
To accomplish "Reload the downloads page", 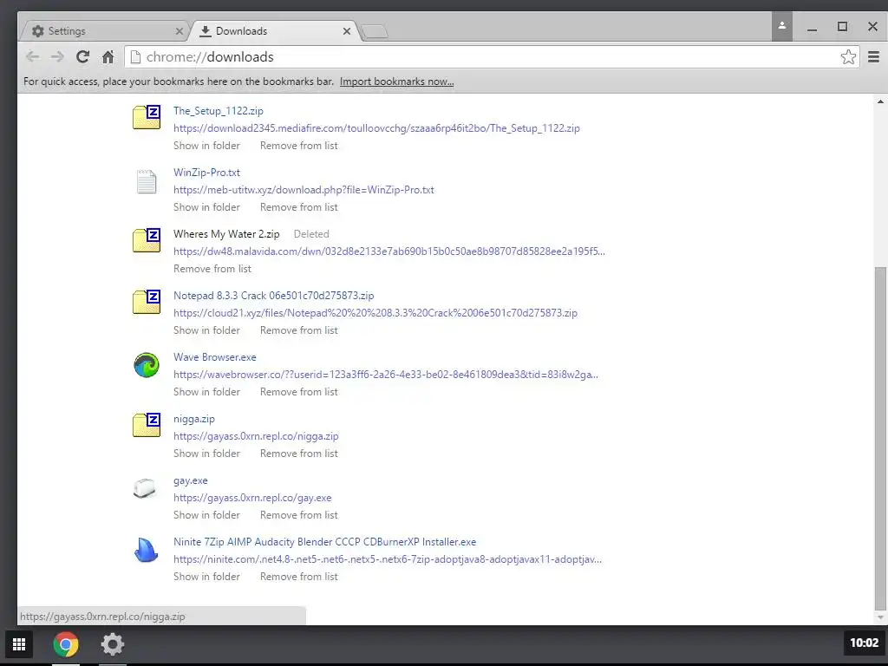I will click(x=82, y=56).
